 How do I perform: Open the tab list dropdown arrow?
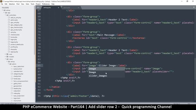(x=194, y=7)
